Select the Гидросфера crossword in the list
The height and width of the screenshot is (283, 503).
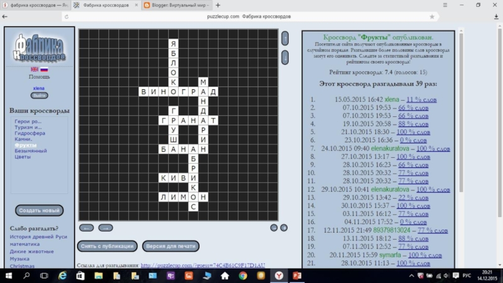tap(30, 133)
